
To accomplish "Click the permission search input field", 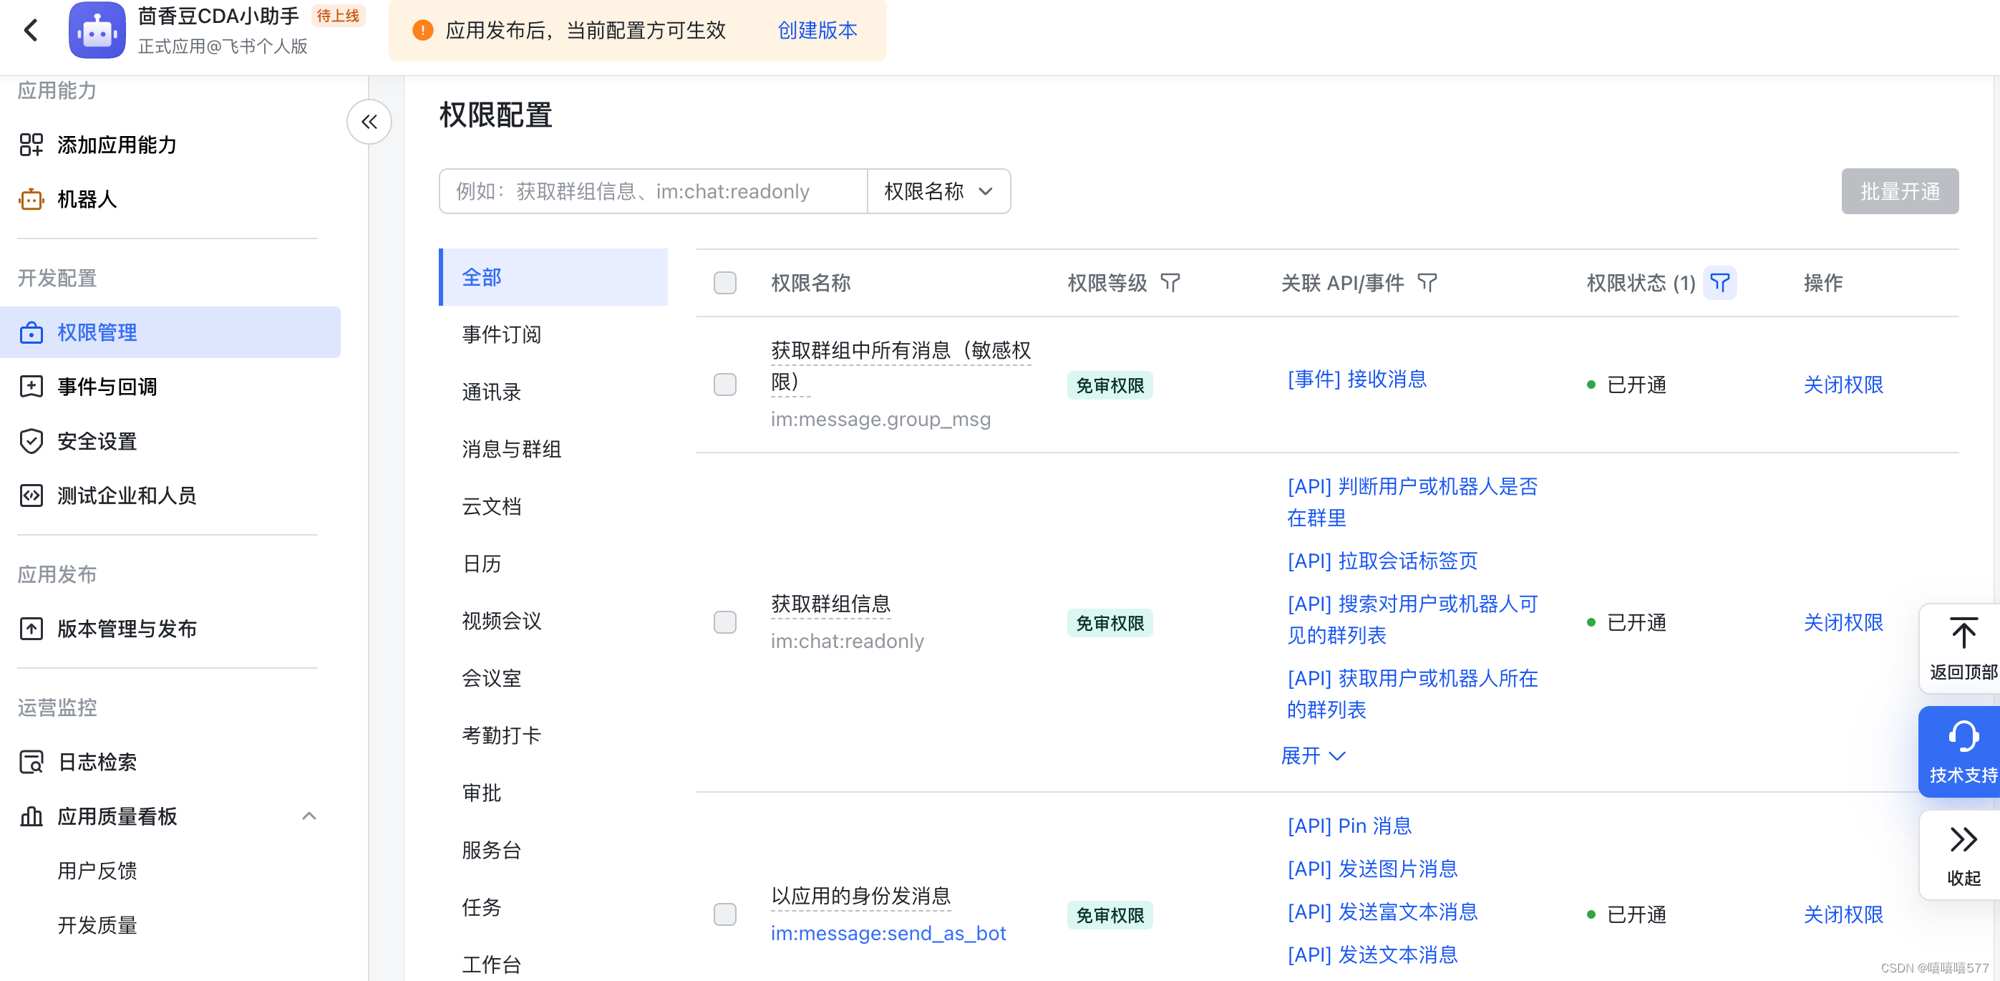I will click(652, 191).
